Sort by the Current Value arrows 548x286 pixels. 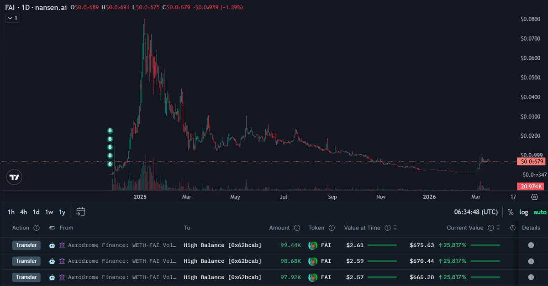[x=498, y=228]
